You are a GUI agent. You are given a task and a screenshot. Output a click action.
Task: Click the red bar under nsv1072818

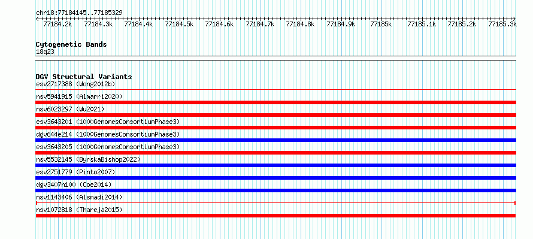tap(275, 216)
